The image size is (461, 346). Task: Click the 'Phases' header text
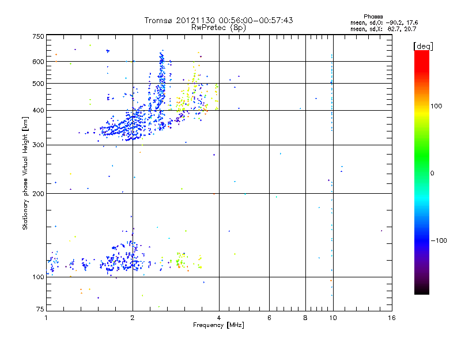373,17
